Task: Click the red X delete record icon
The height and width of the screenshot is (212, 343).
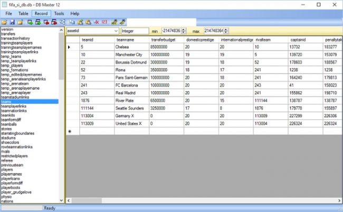Action: coord(97,22)
